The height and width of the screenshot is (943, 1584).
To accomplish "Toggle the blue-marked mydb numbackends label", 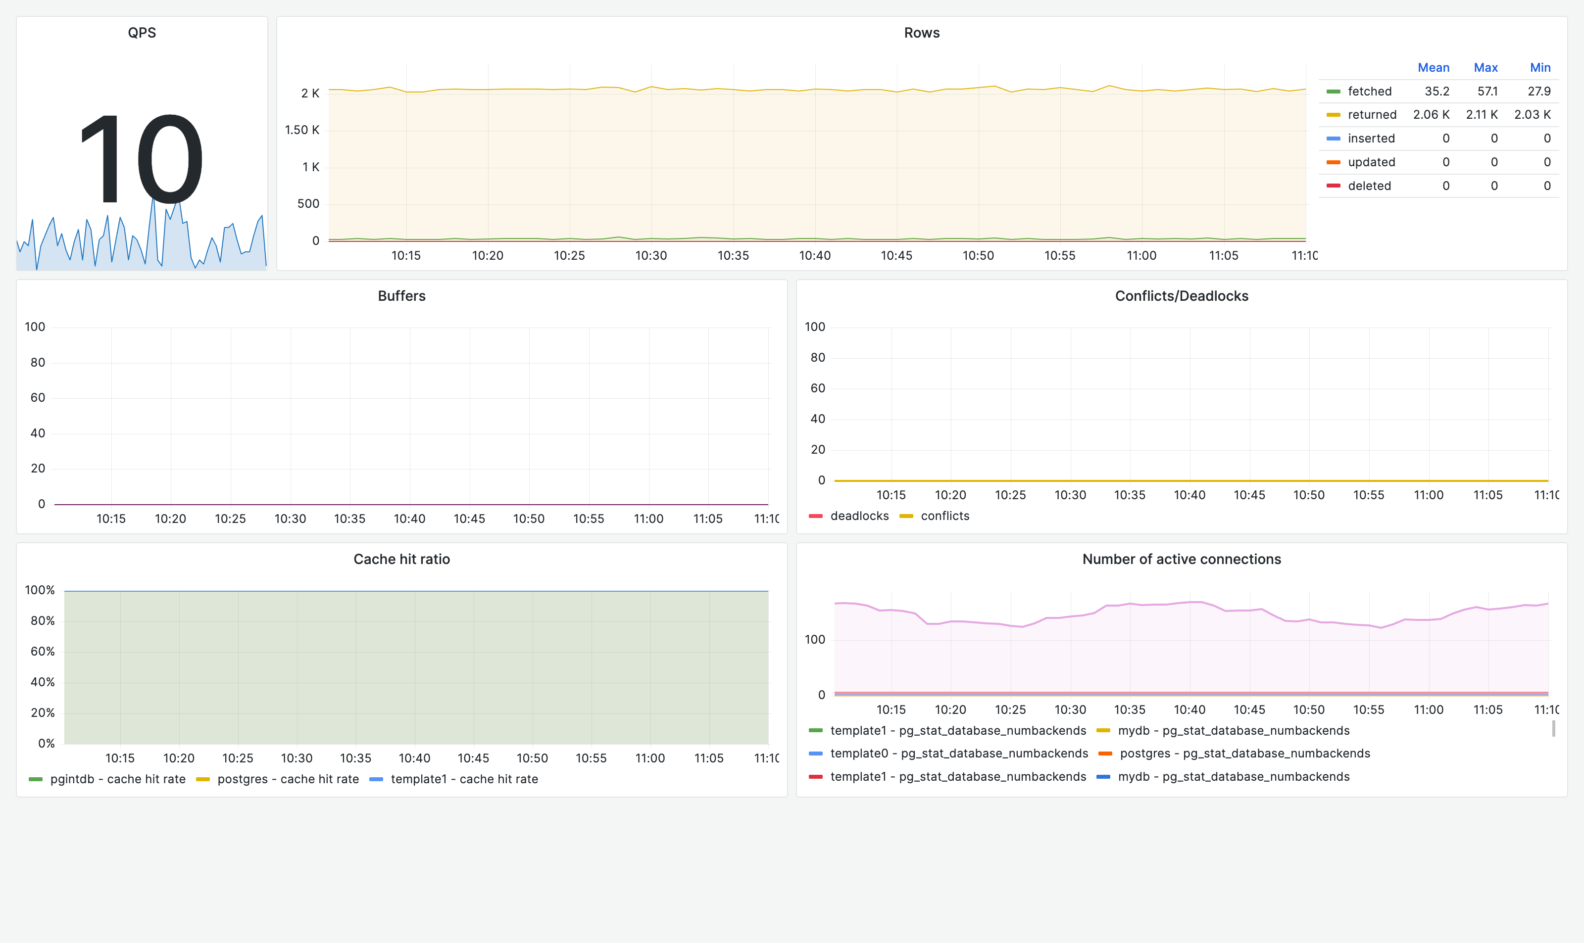I will [x=1233, y=776].
